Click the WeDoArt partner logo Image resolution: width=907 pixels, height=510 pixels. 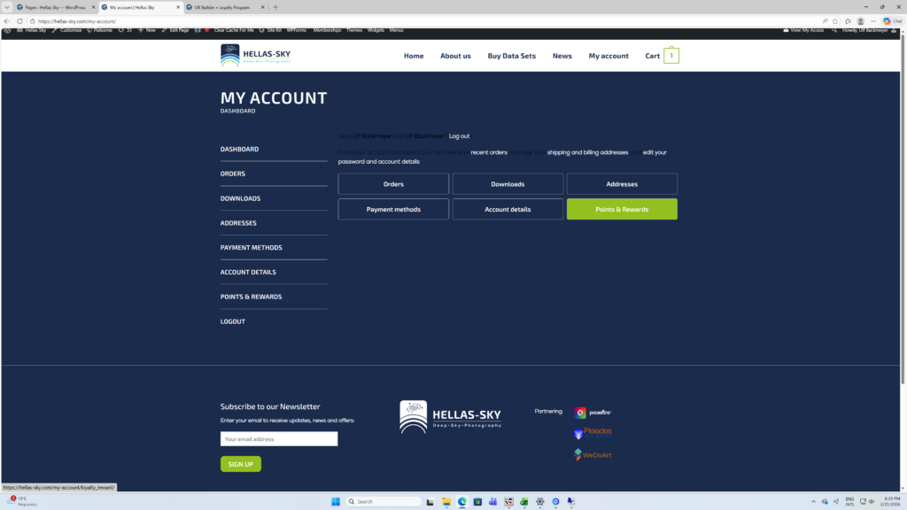point(593,454)
